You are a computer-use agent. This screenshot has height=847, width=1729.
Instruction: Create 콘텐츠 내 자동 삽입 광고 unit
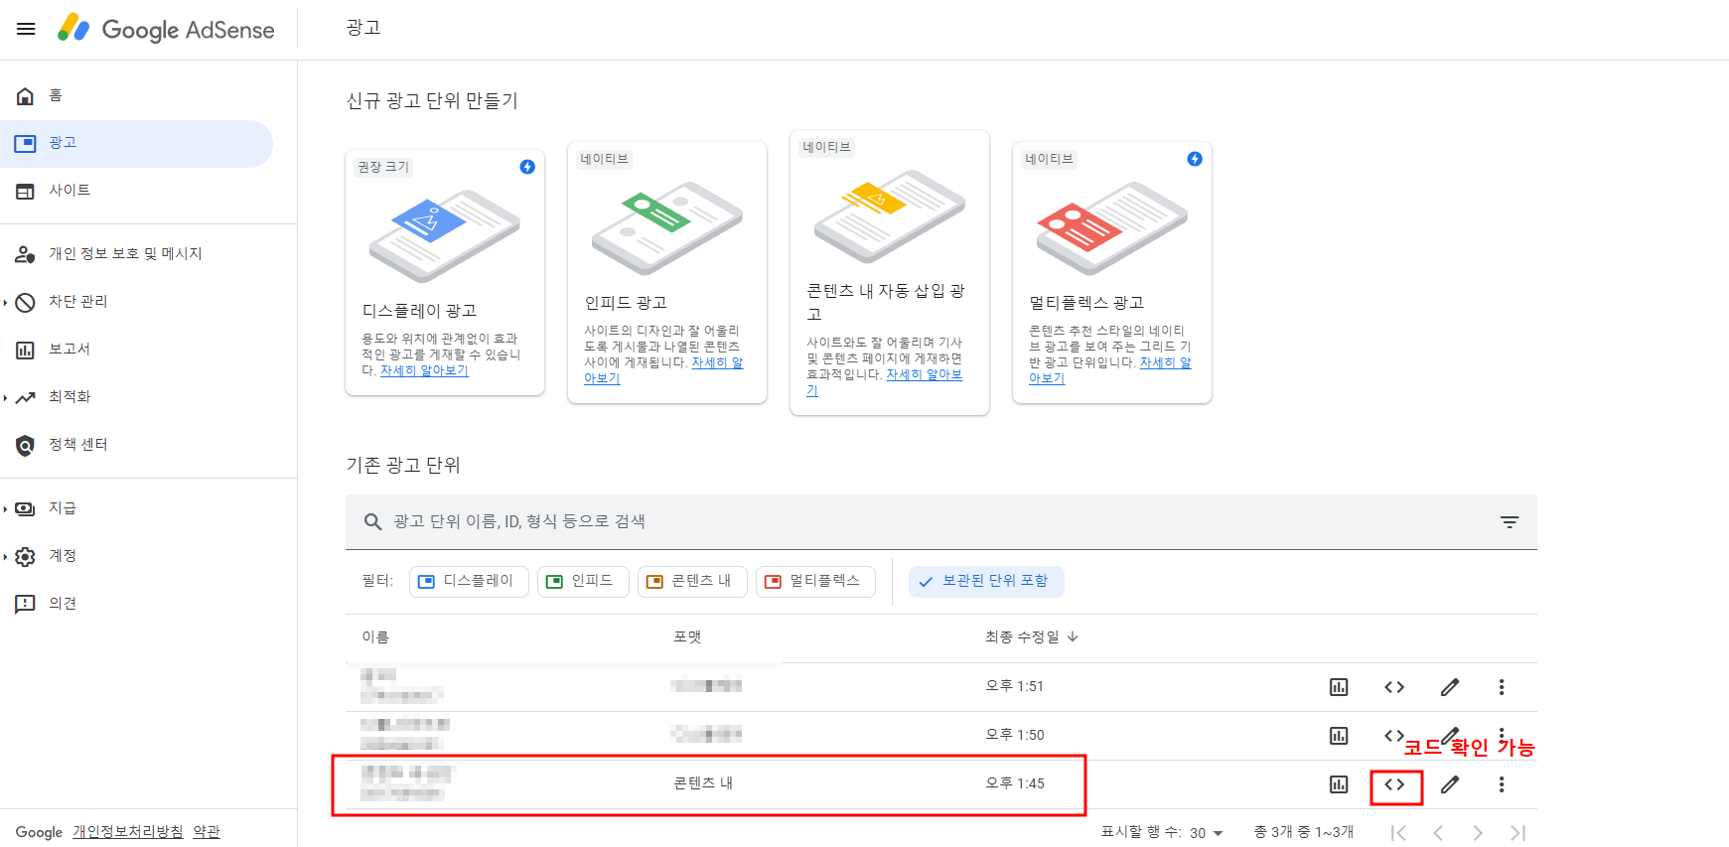890,272
